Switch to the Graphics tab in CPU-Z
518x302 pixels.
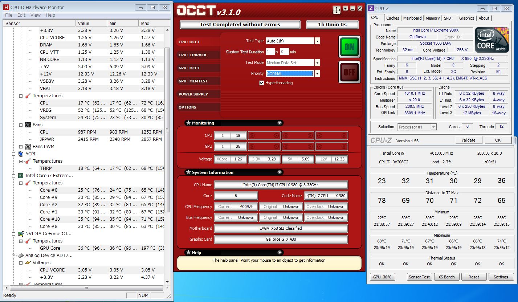click(467, 18)
